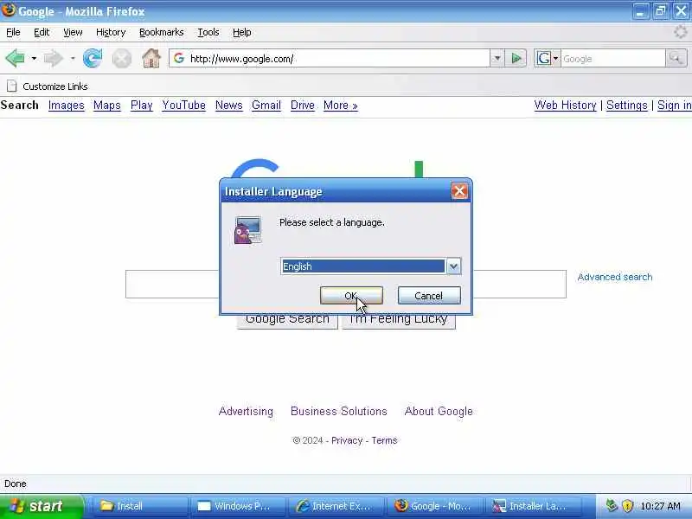Open the View menu
The width and height of the screenshot is (692, 519).
[x=73, y=32]
